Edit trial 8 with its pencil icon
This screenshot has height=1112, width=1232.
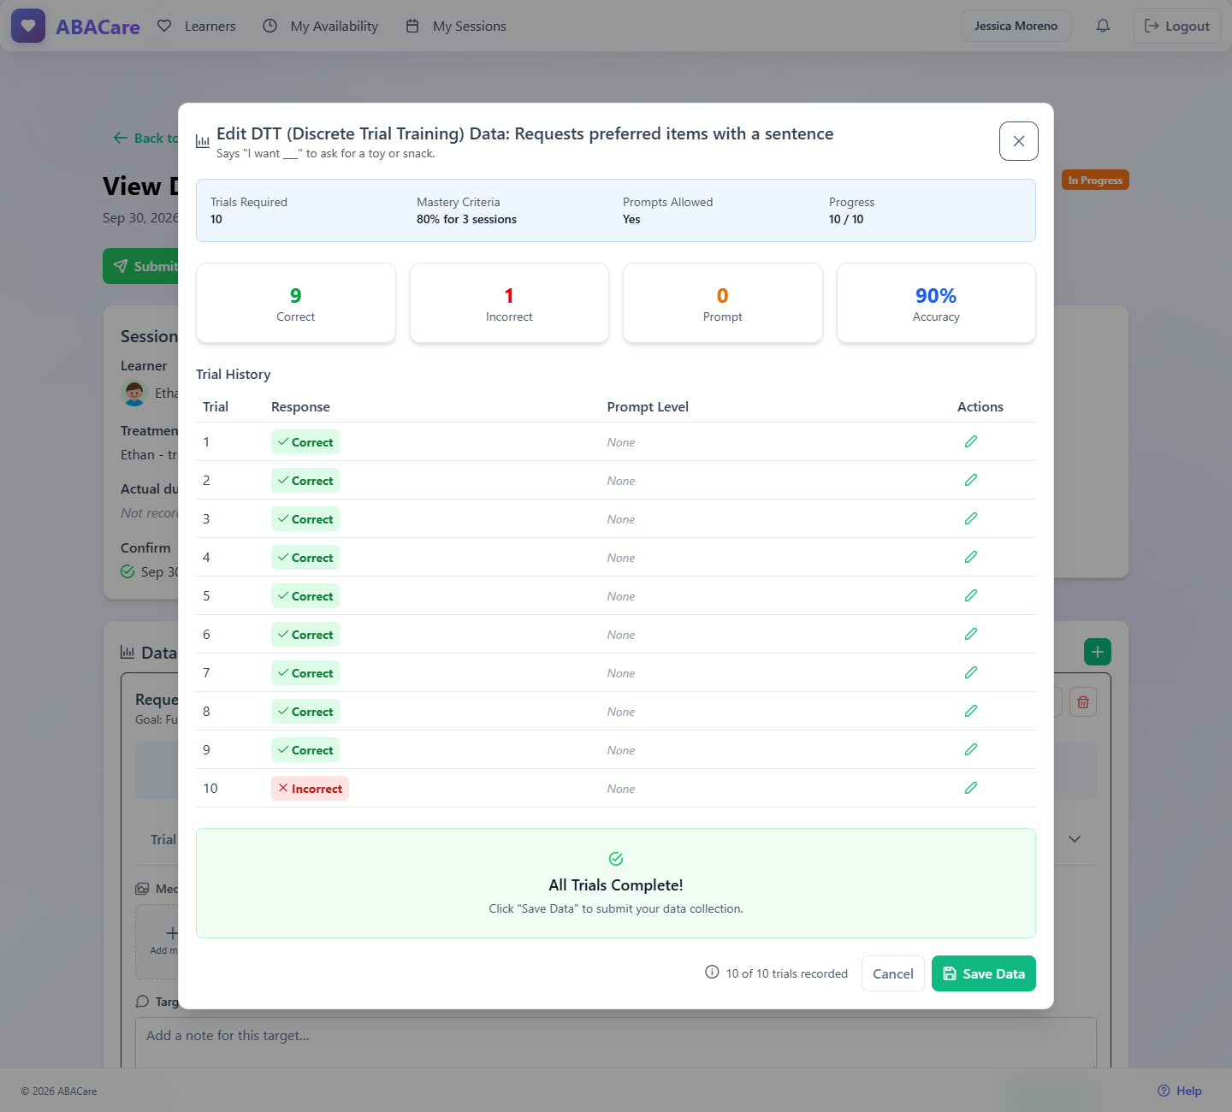[x=970, y=711]
